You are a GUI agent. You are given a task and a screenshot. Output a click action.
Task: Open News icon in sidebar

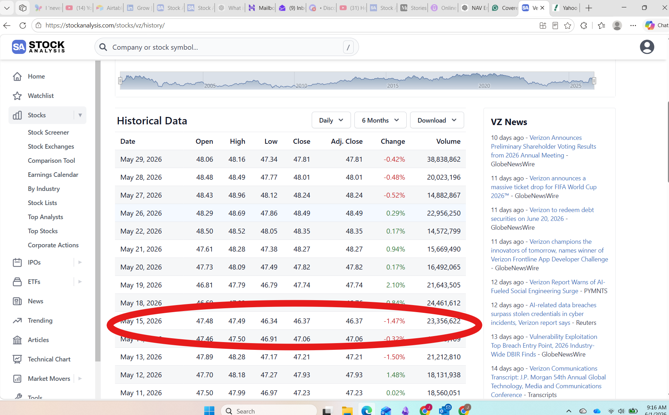coord(17,301)
